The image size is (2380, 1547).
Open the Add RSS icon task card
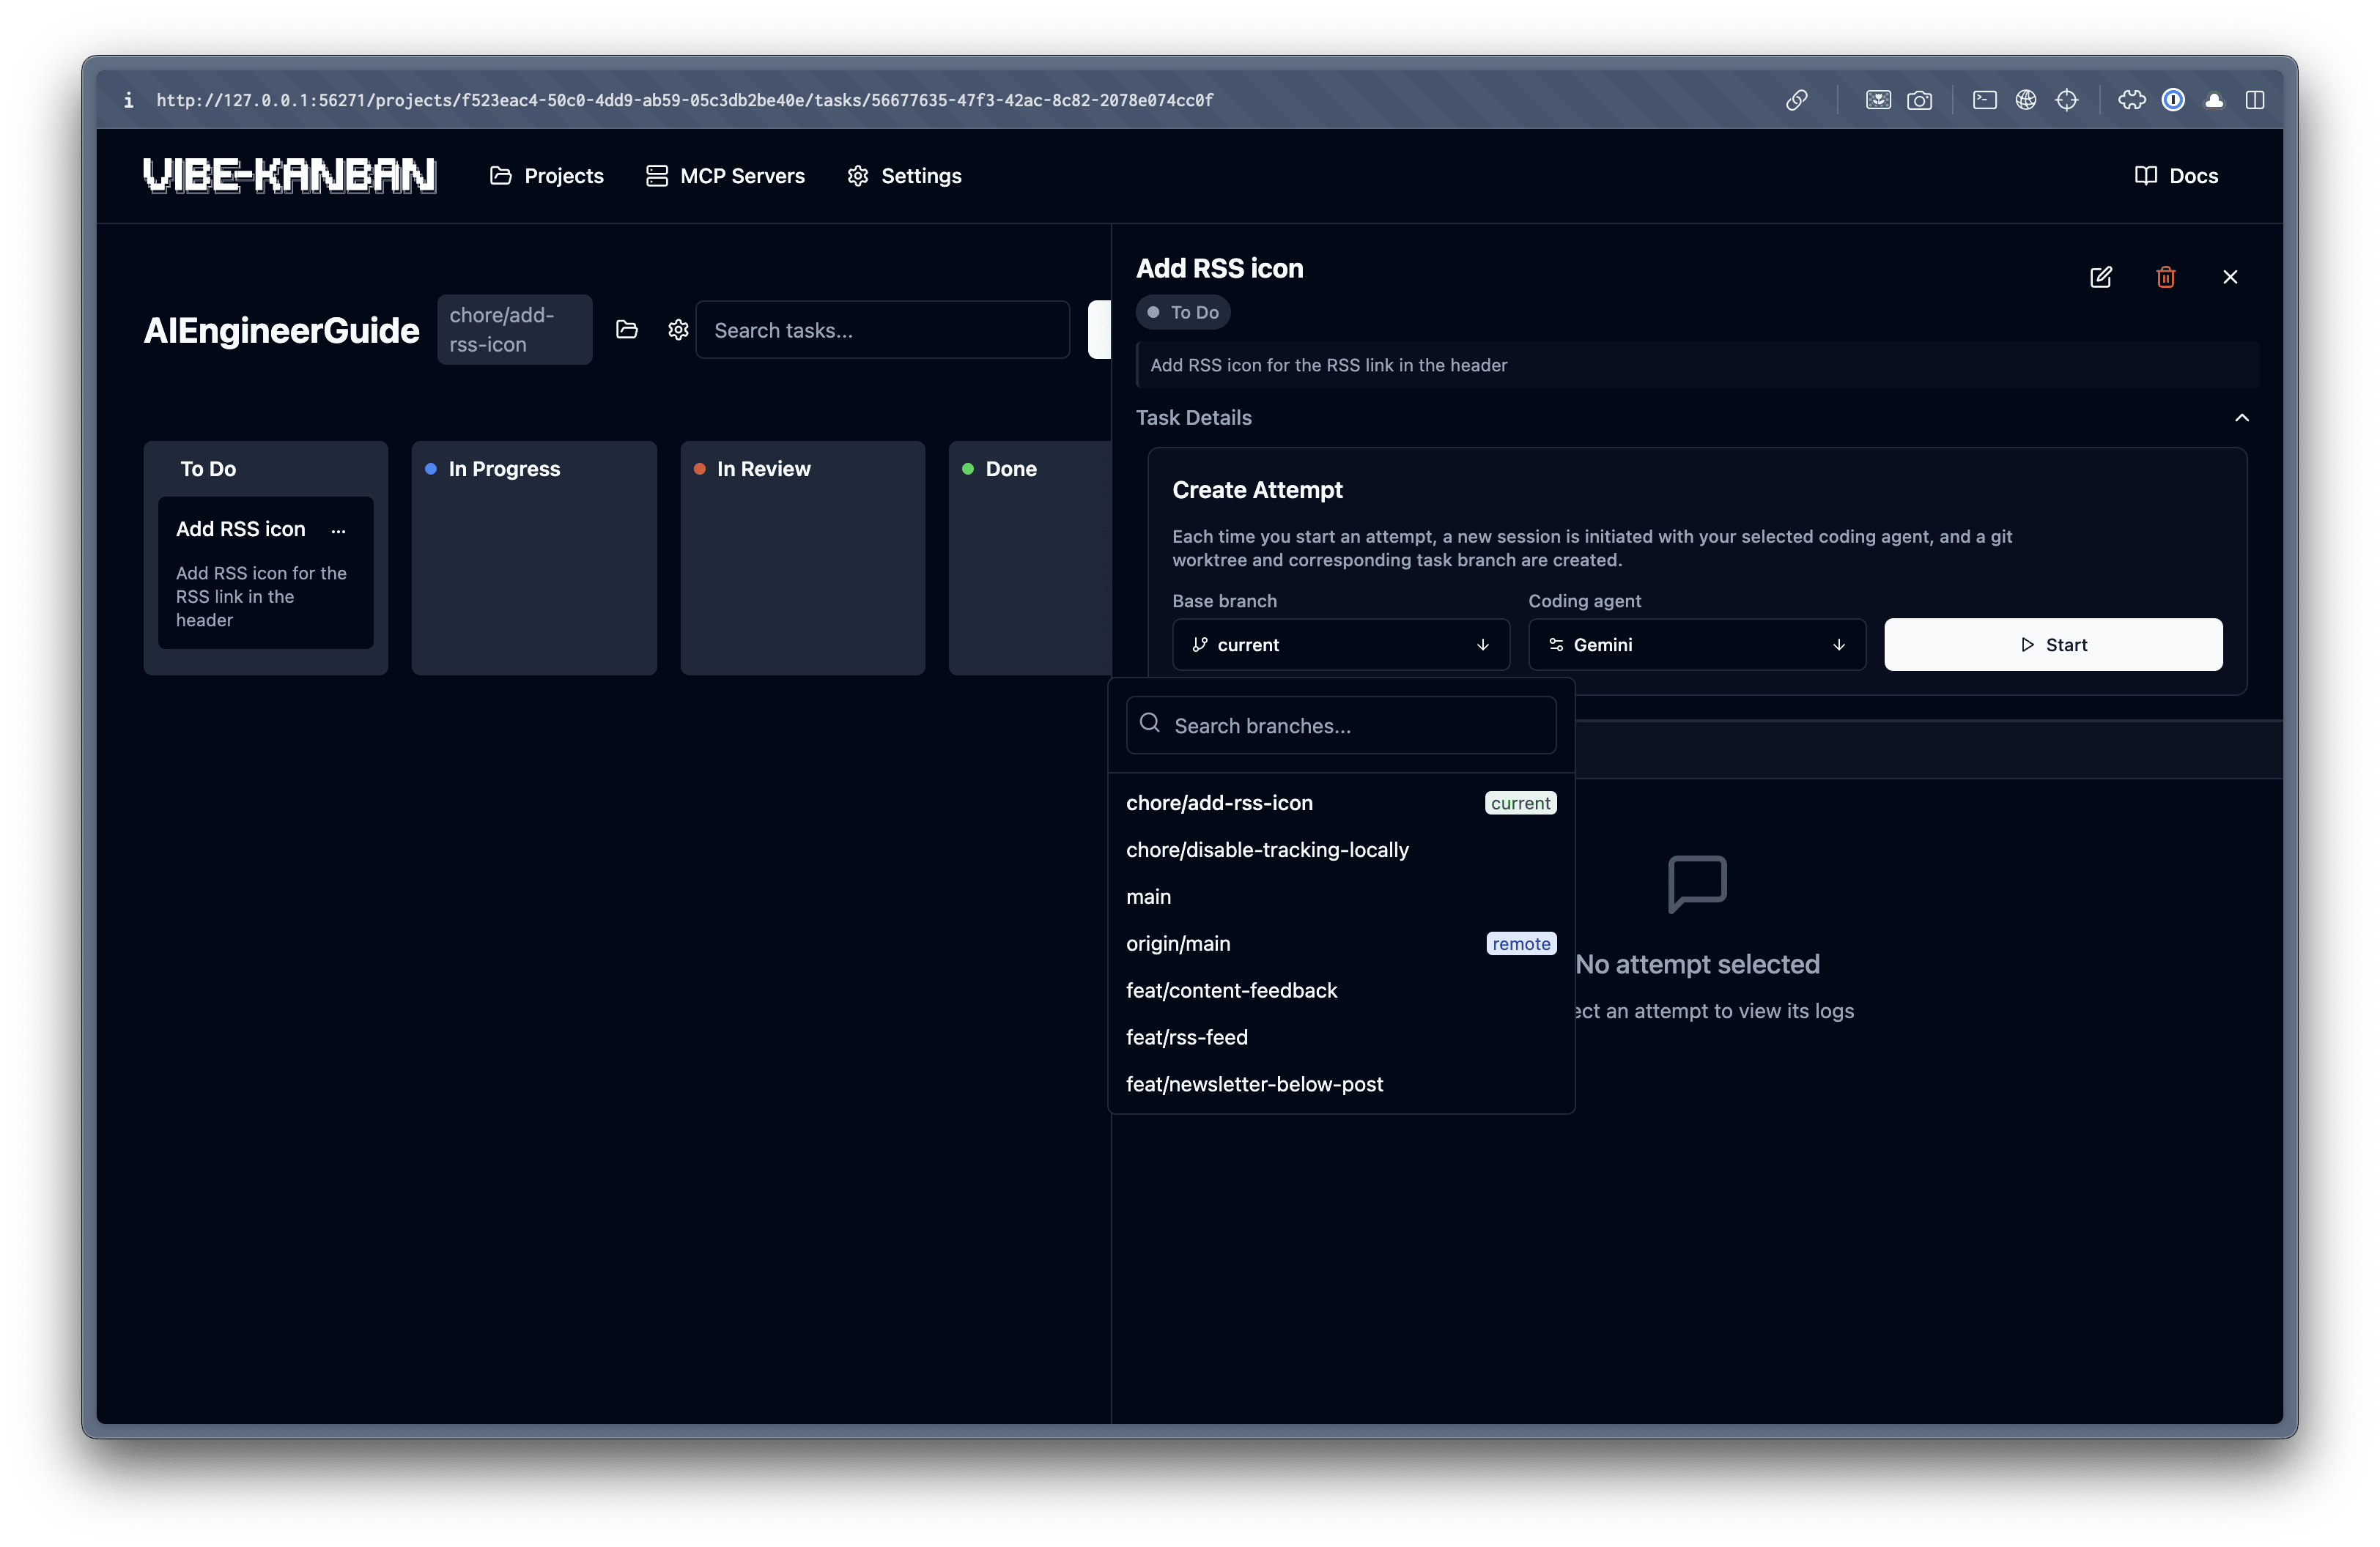265,573
